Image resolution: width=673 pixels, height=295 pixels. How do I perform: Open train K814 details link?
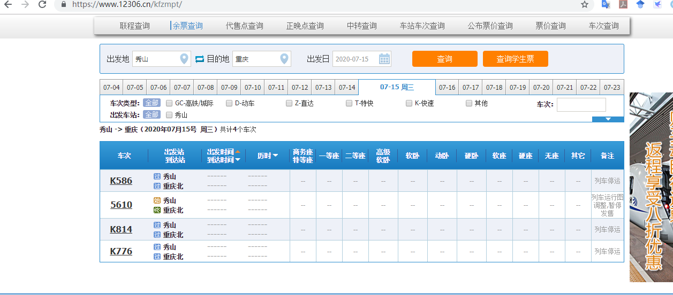pyautogui.click(x=121, y=229)
